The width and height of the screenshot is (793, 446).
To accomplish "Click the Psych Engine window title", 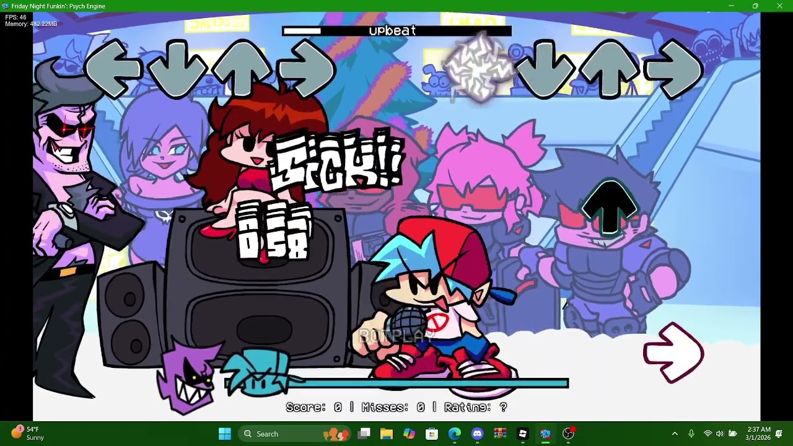I will click(x=58, y=6).
